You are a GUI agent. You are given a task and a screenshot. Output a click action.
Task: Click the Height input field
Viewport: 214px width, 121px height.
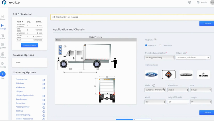click(178, 102)
